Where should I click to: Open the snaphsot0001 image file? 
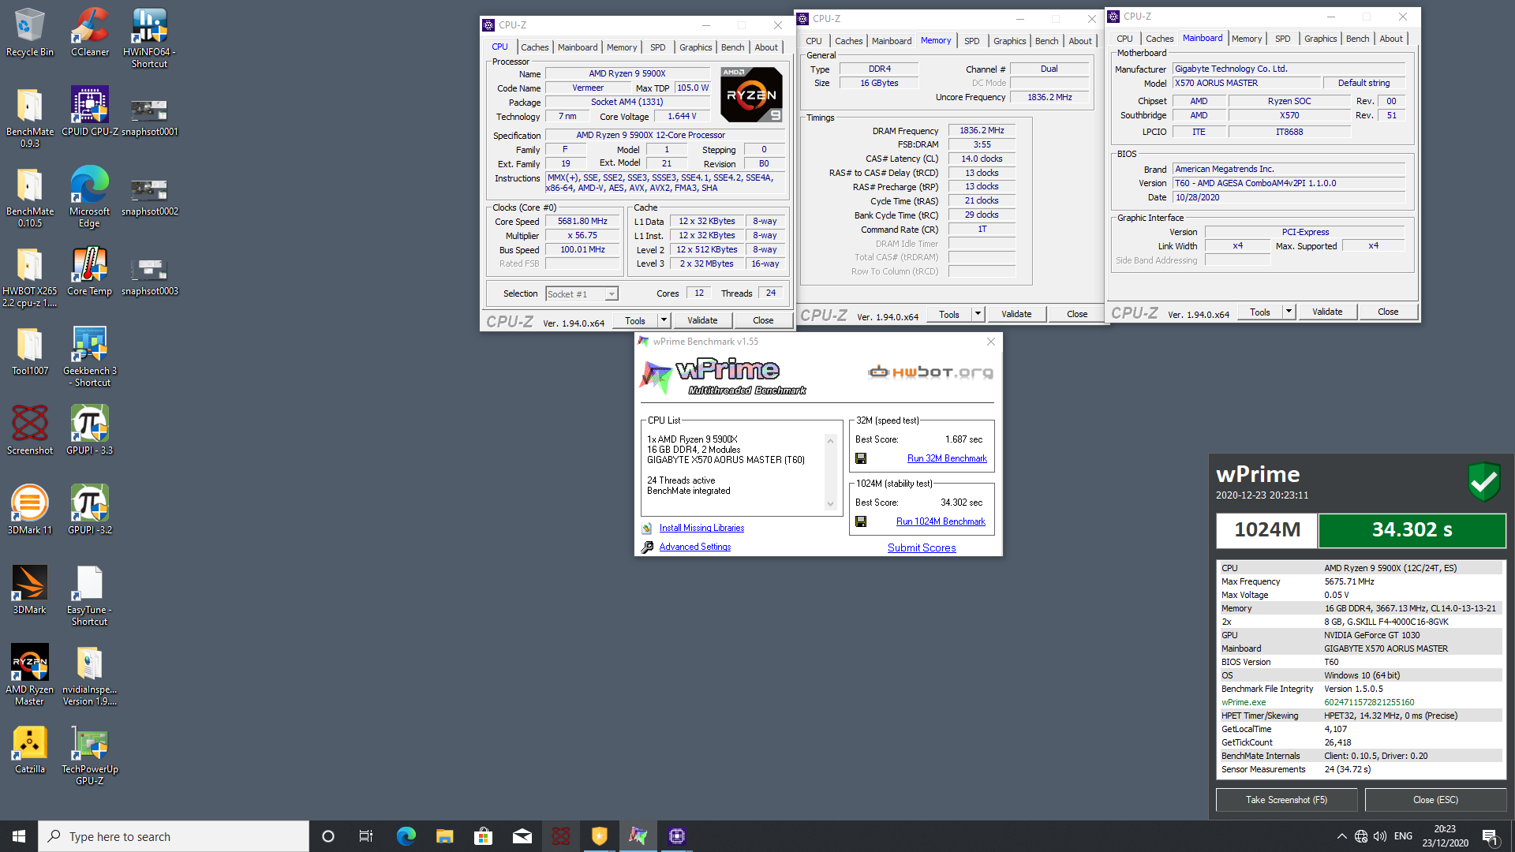[149, 117]
